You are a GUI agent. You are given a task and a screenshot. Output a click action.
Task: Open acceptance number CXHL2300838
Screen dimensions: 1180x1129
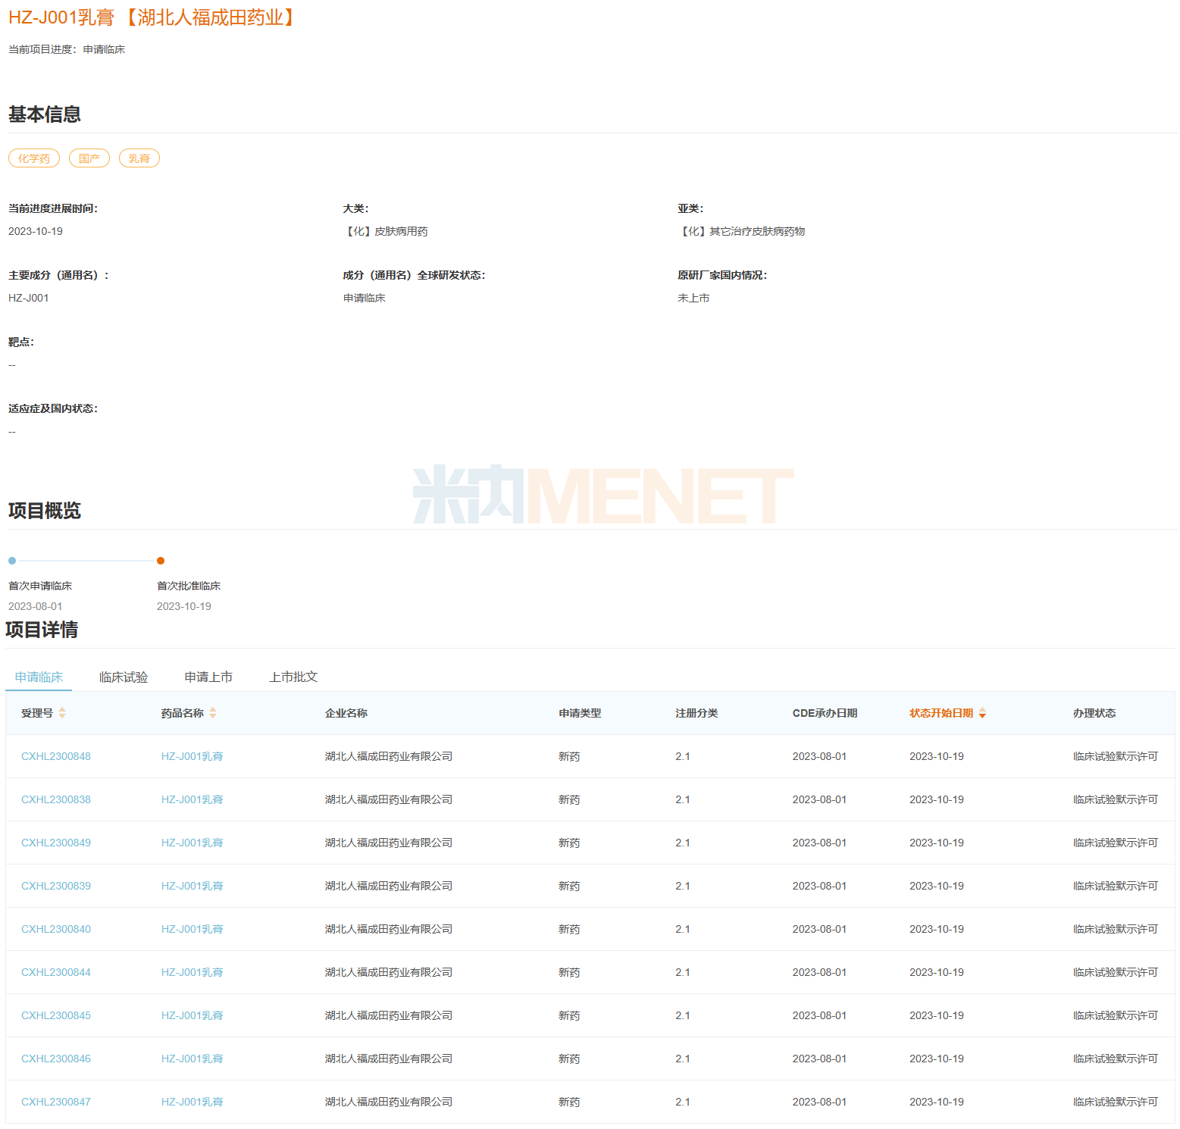[56, 799]
